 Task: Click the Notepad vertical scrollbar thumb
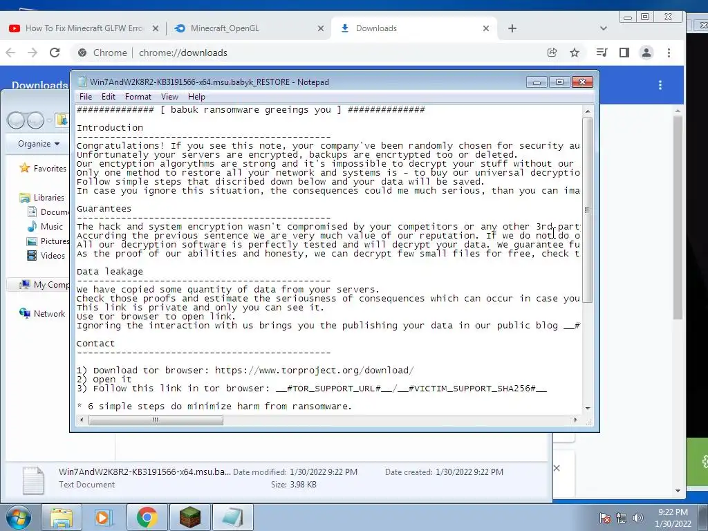pos(588,210)
